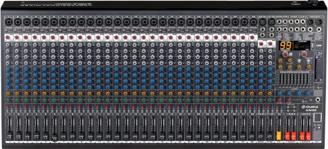Screen dimensions: 328x149
Task: Click the red MP3 player control knob
Action: tap(304, 54)
